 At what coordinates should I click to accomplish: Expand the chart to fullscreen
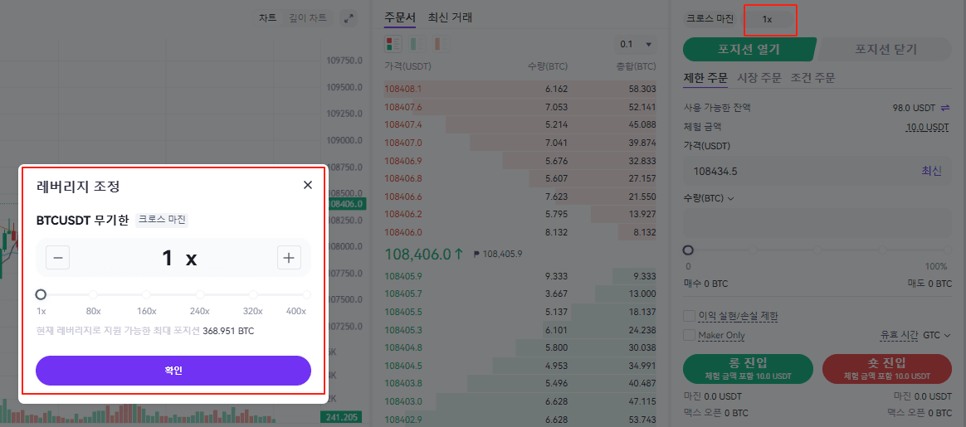pos(349,17)
